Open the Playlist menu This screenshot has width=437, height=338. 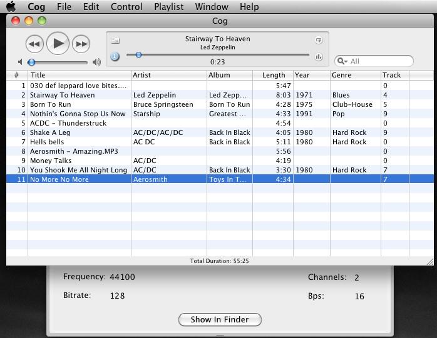(x=168, y=7)
